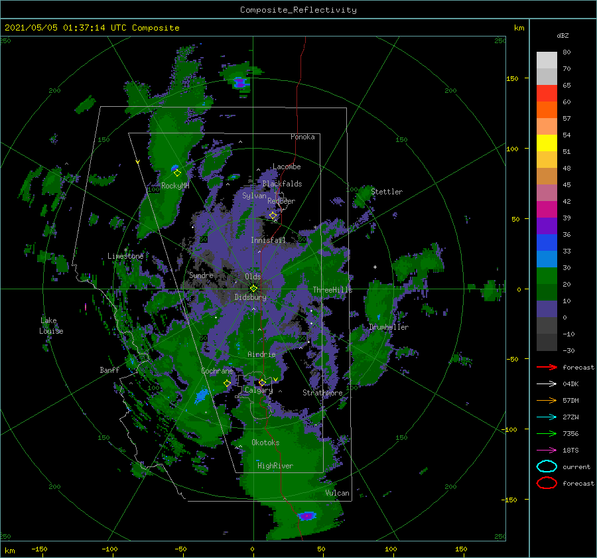Click the Blackfalds label
This screenshot has width=597, height=558.
pos(282,184)
